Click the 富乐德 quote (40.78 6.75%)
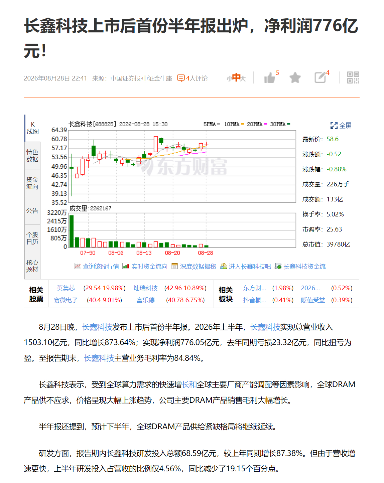Screen dimensions: 384x483 [185, 300]
